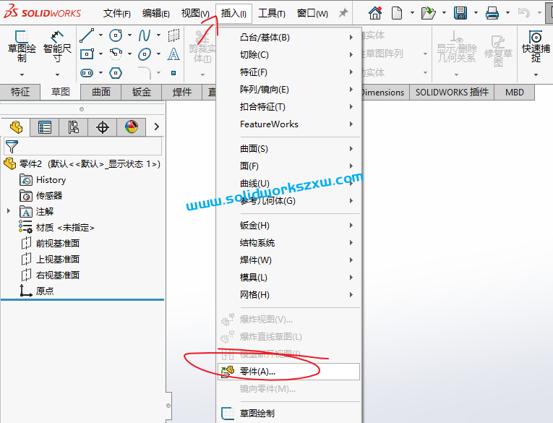The height and width of the screenshot is (423, 553).
Task: Open the ConfigurationManager tab
Action: point(73,127)
